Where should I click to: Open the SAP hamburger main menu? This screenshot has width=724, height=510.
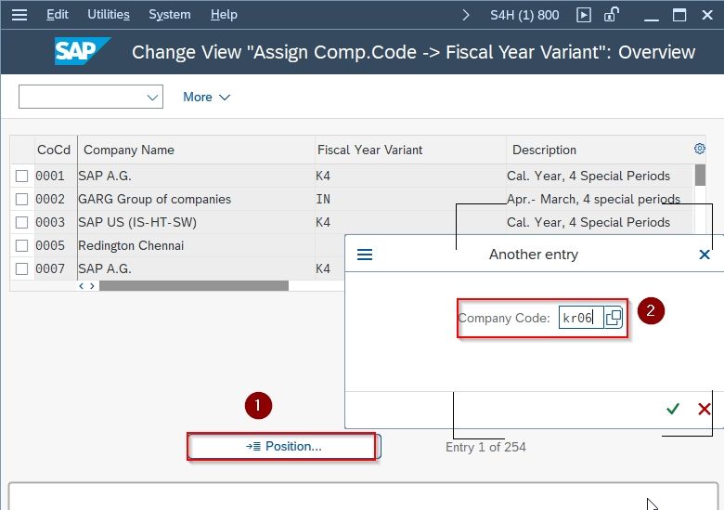point(19,15)
